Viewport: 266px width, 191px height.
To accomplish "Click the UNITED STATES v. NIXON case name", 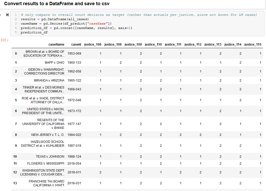I will [x=43, y=111].
